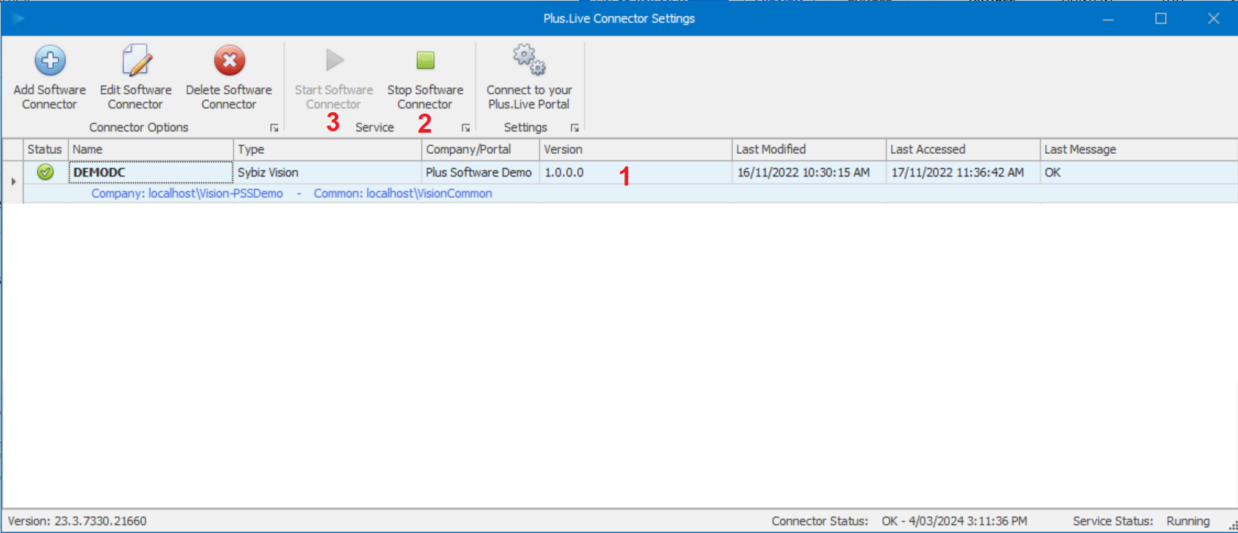
Task: Sort by the Name column header
Action: click(x=151, y=150)
